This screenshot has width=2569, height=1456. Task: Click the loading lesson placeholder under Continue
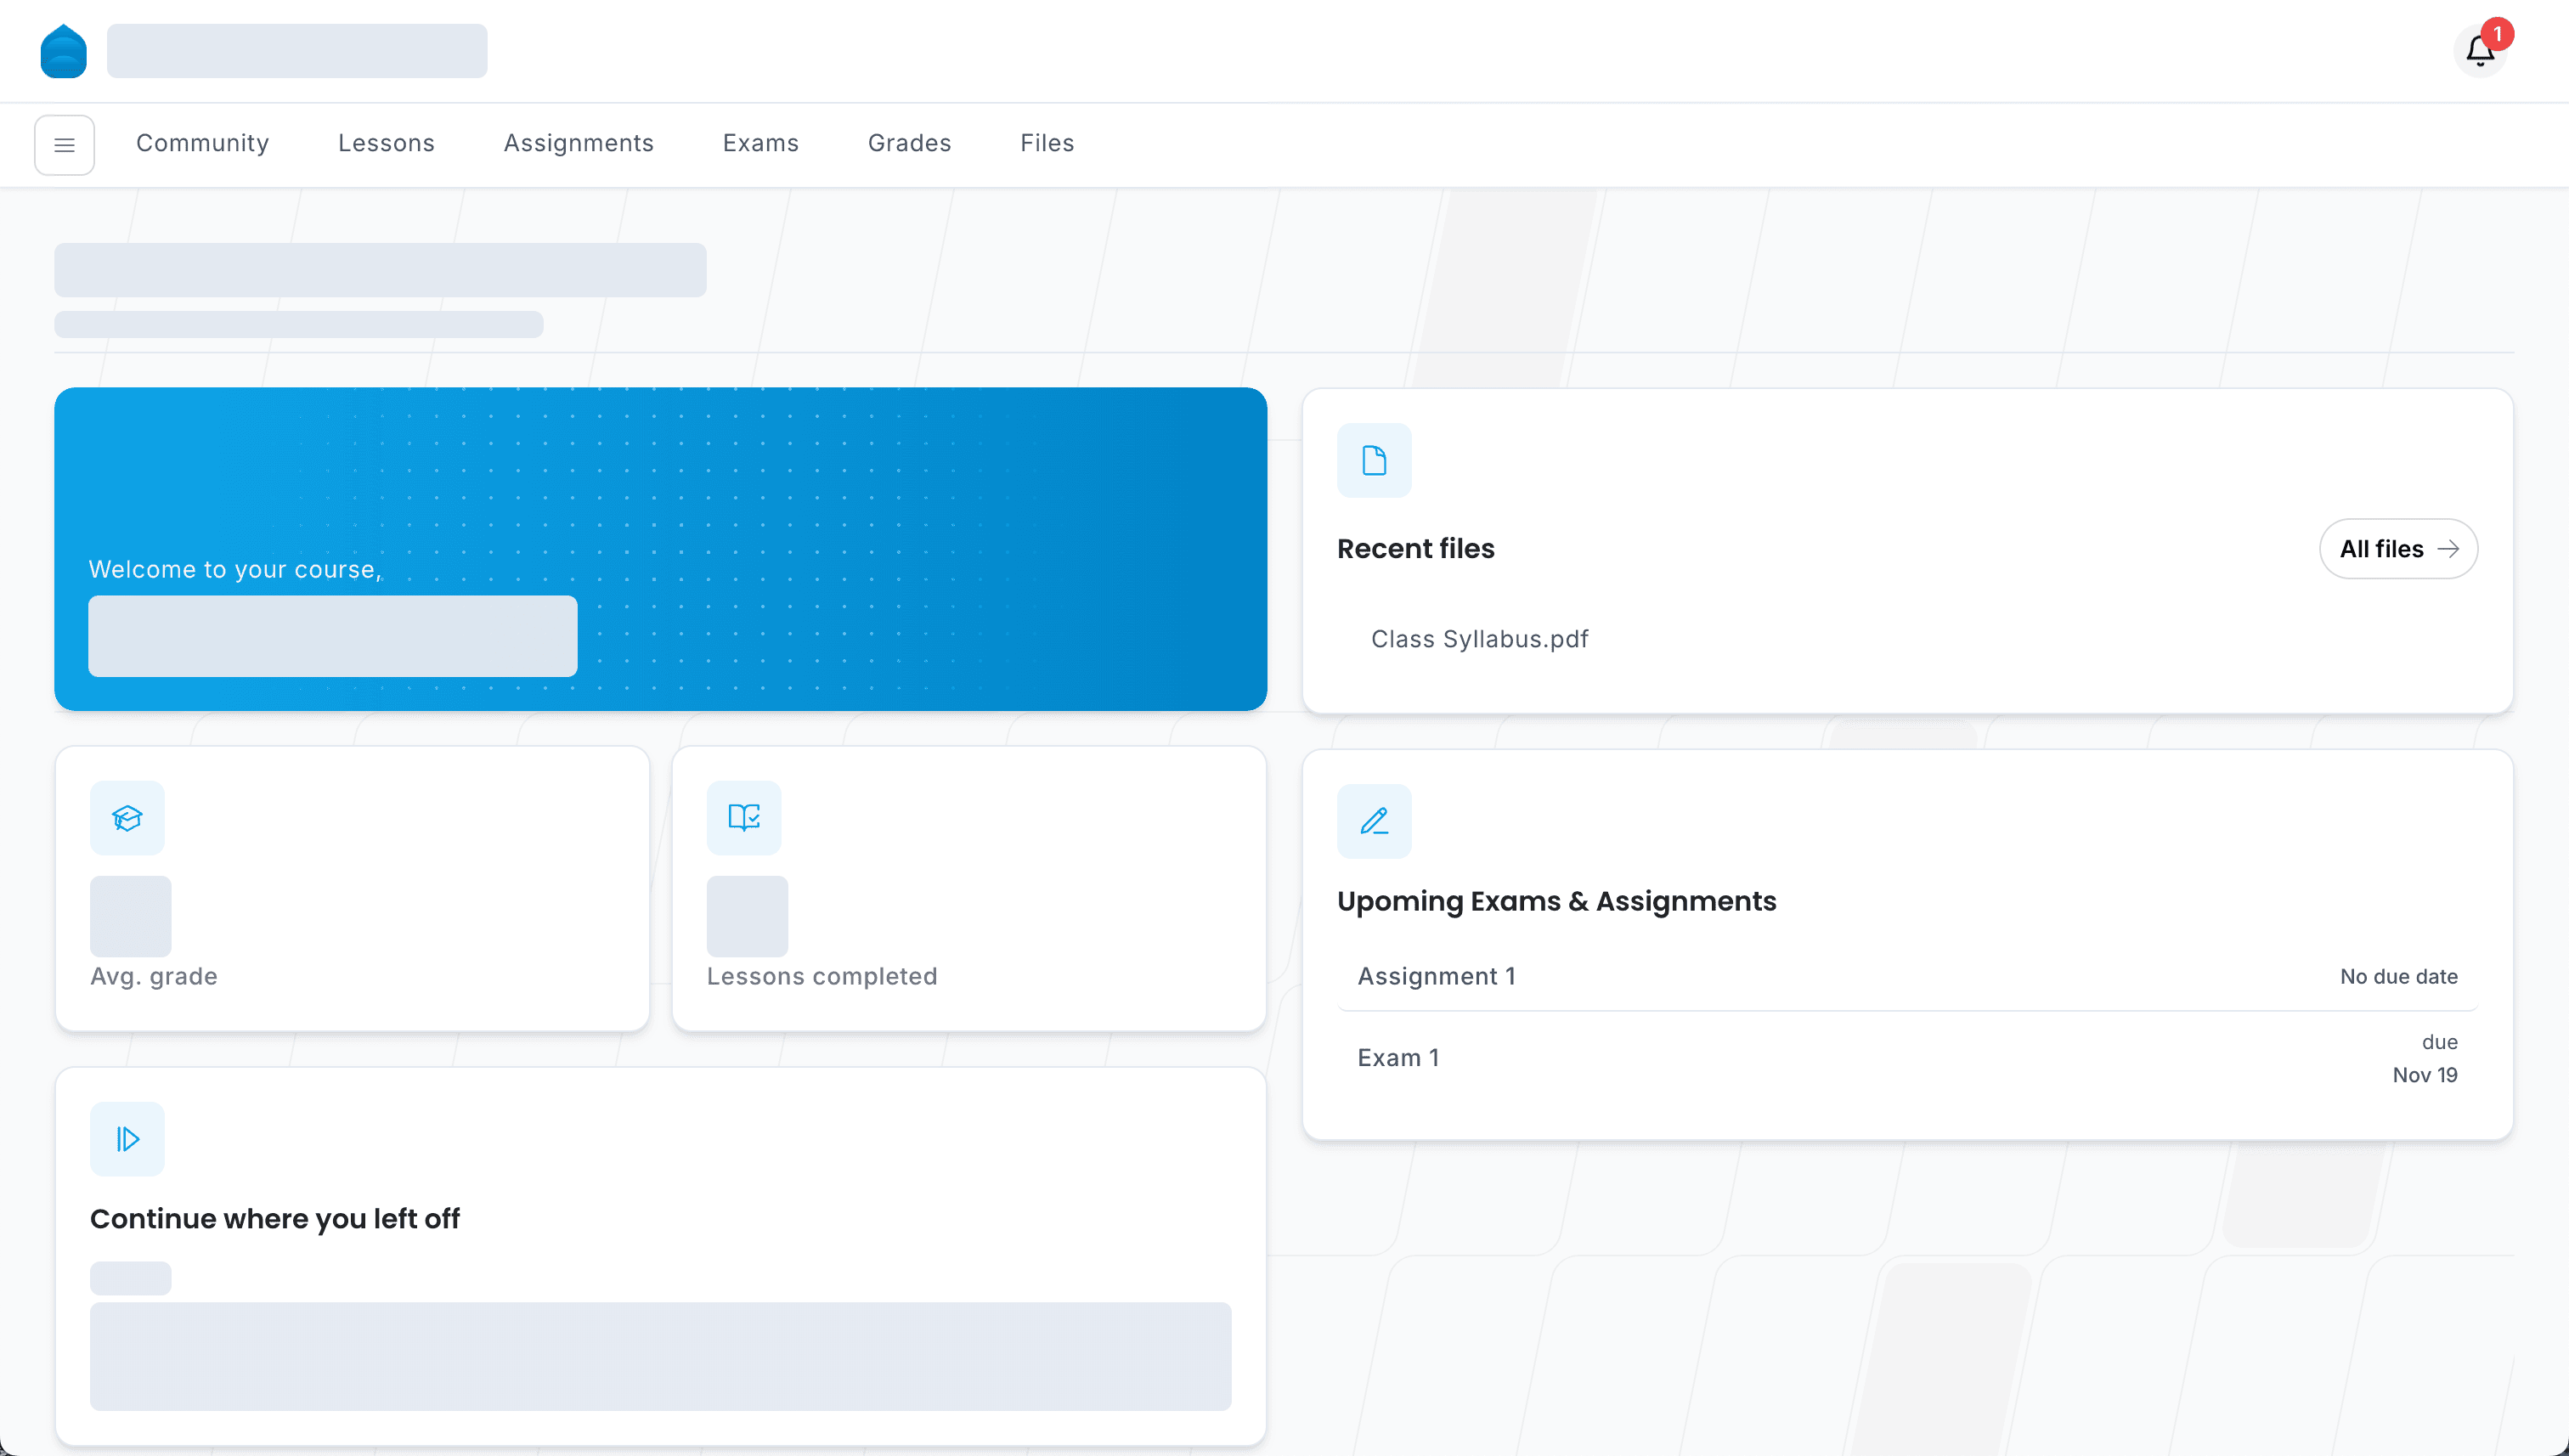(x=660, y=1356)
